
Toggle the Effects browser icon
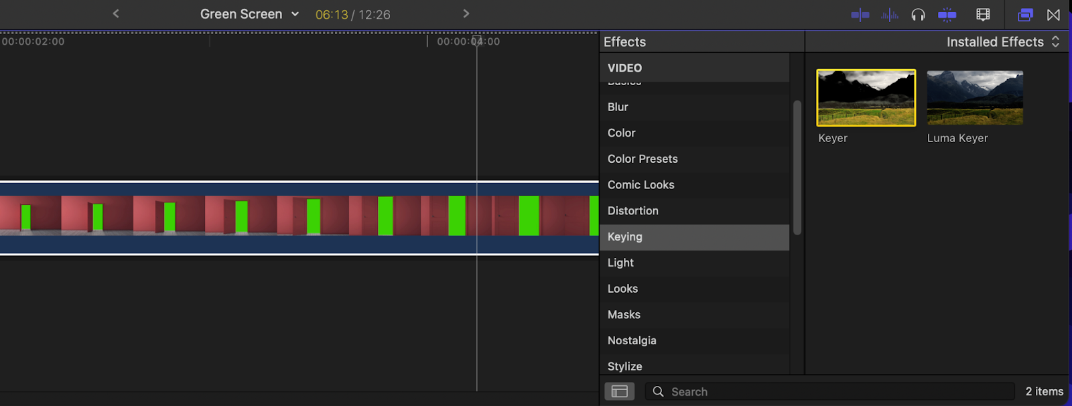coord(1025,15)
